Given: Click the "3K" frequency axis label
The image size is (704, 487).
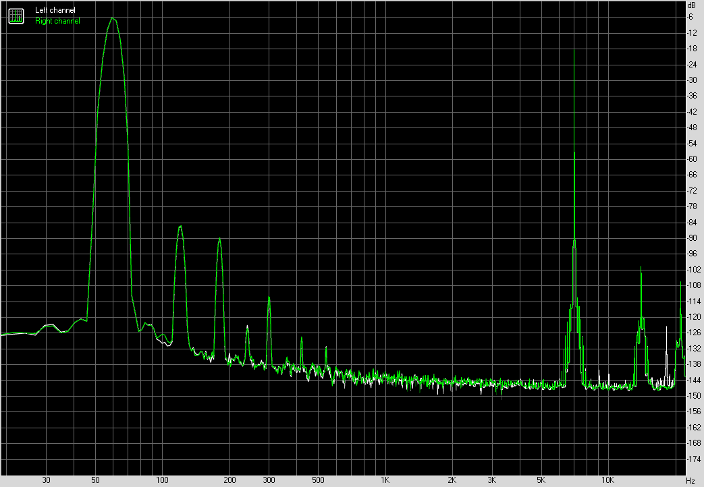Looking at the screenshot, I should pos(491,481).
